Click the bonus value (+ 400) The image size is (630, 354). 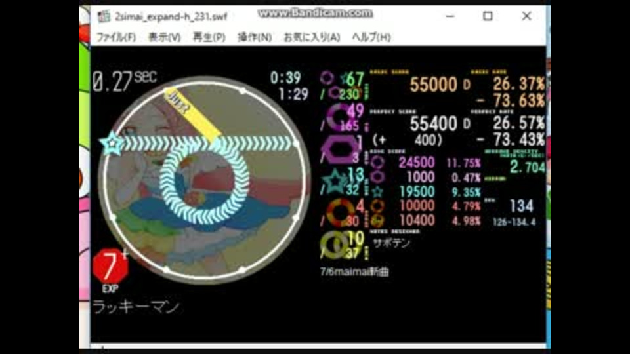[407, 140]
